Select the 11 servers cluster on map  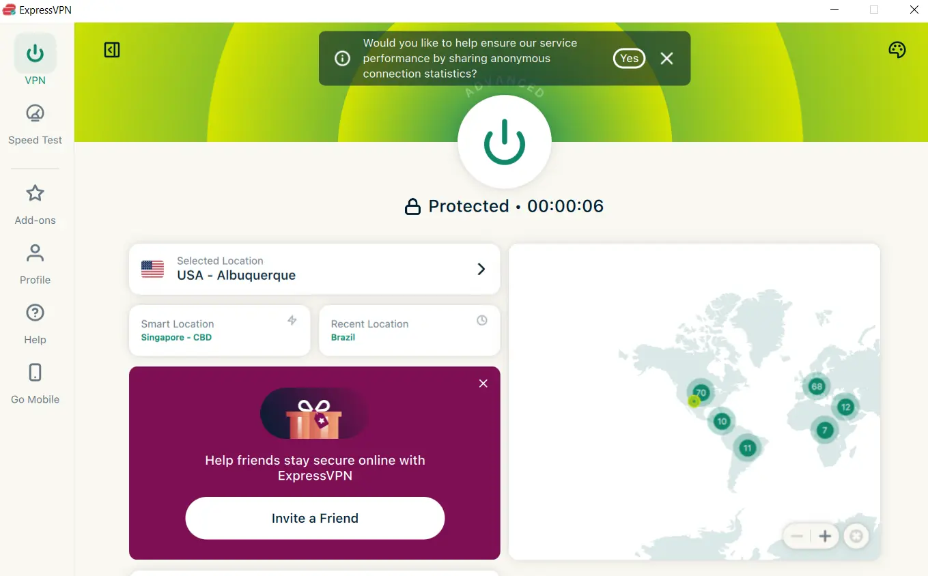point(747,448)
